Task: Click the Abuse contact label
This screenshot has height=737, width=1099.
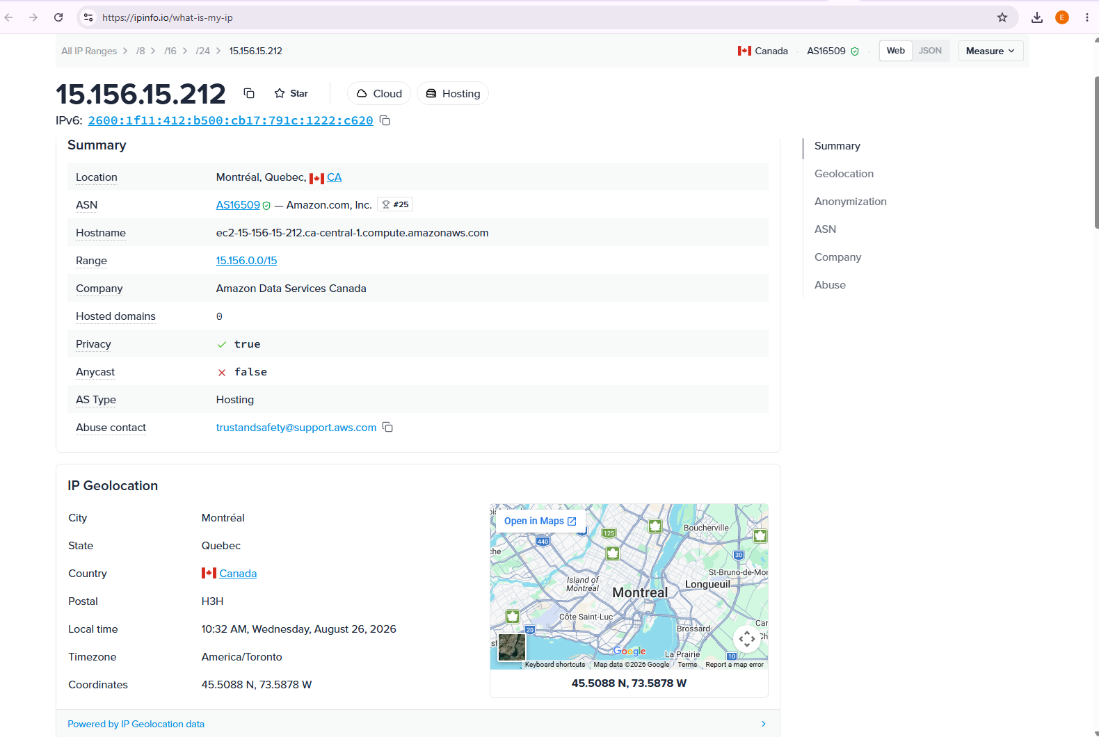Action: [111, 428]
